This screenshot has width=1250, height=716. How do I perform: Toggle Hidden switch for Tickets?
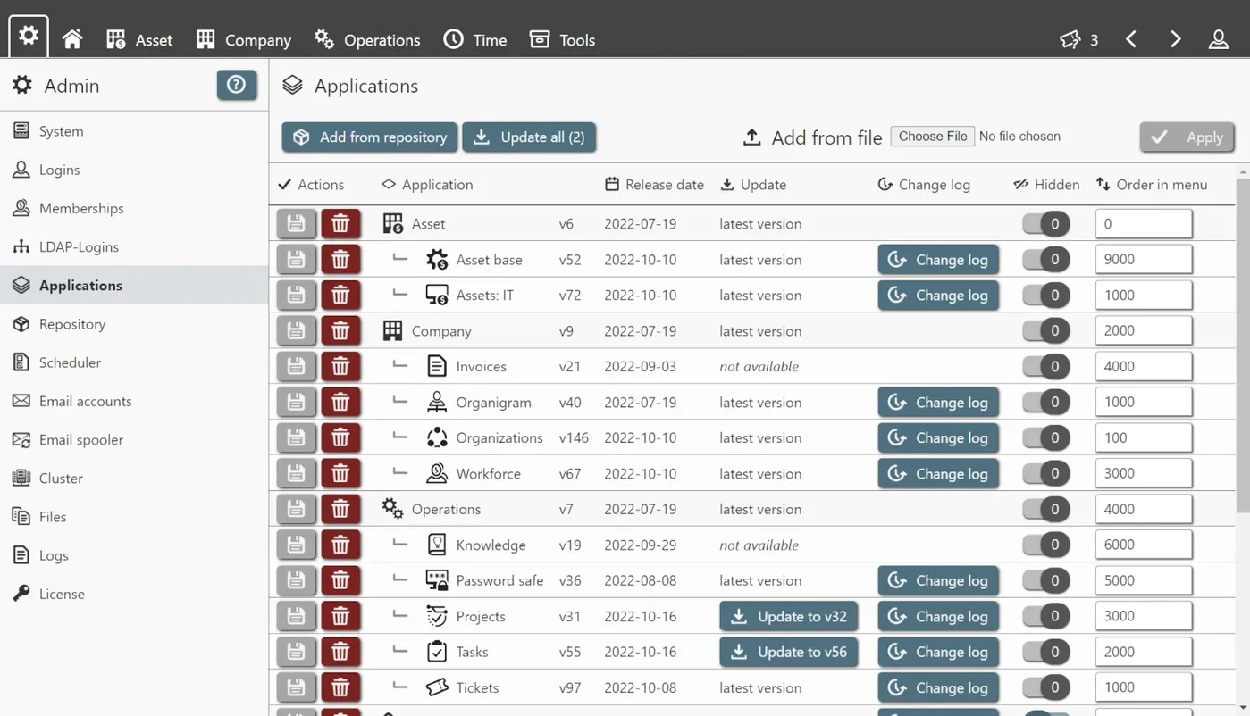[x=1045, y=688]
